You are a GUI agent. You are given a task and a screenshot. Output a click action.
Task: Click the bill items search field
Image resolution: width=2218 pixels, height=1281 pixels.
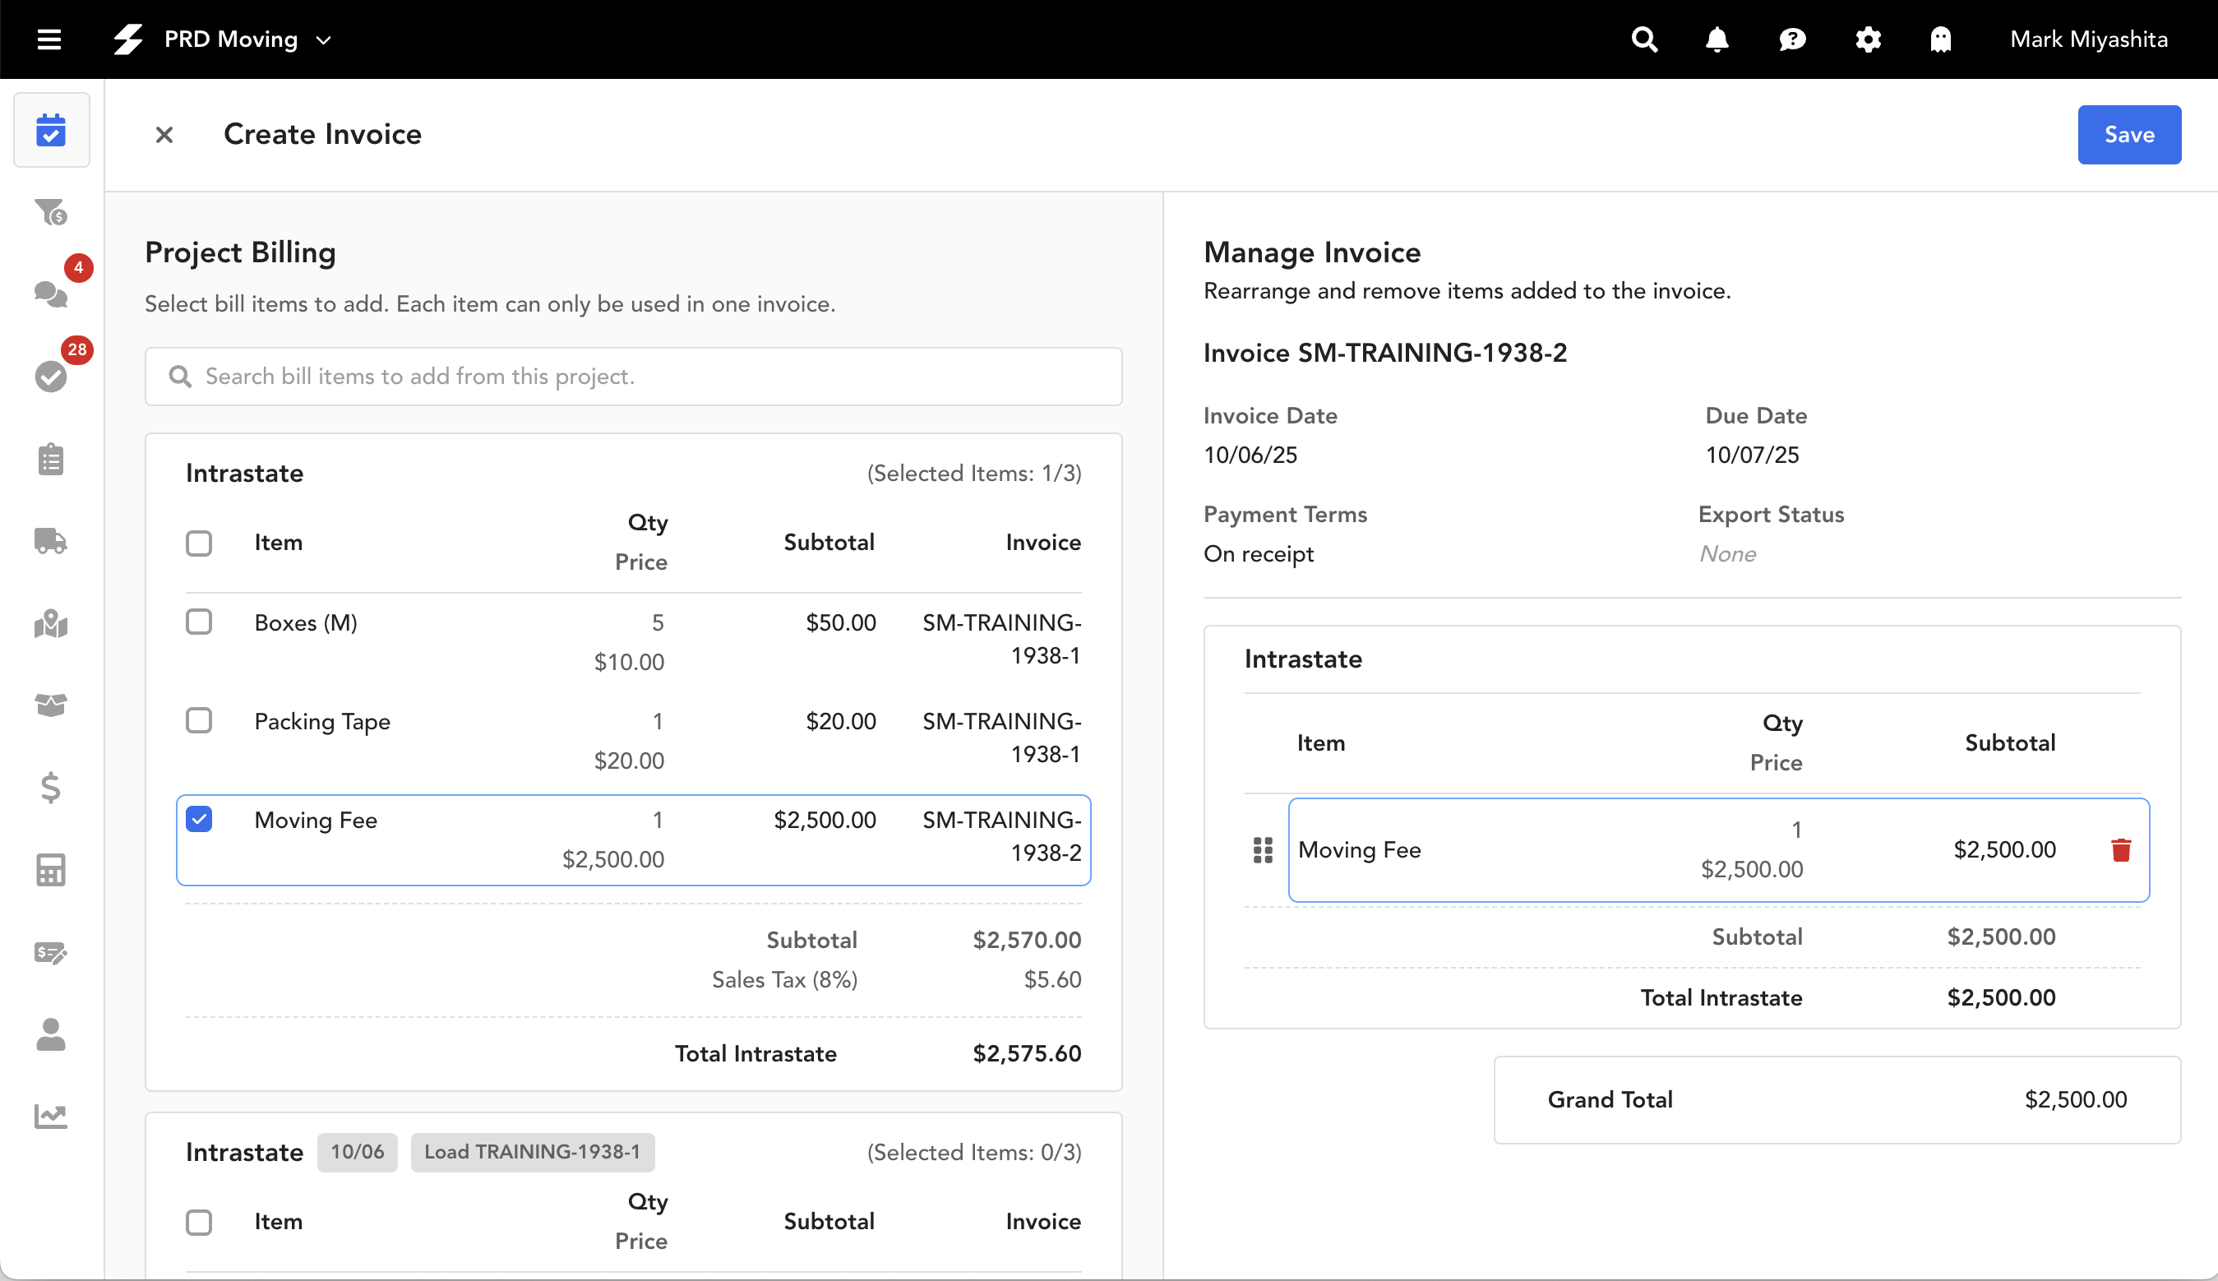tap(632, 377)
